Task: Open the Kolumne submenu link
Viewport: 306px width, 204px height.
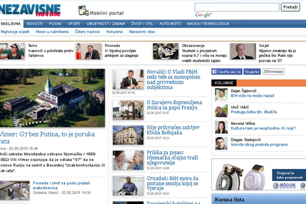Action: click(115, 32)
